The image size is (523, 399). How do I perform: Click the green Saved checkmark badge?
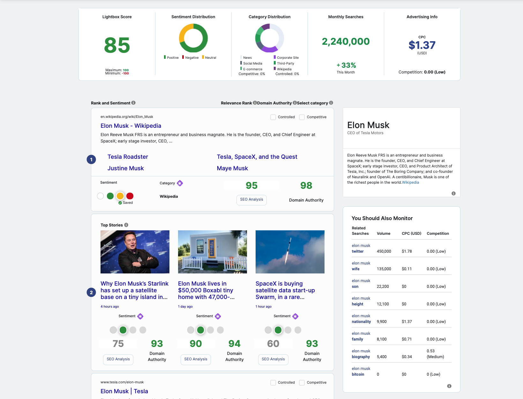(121, 203)
